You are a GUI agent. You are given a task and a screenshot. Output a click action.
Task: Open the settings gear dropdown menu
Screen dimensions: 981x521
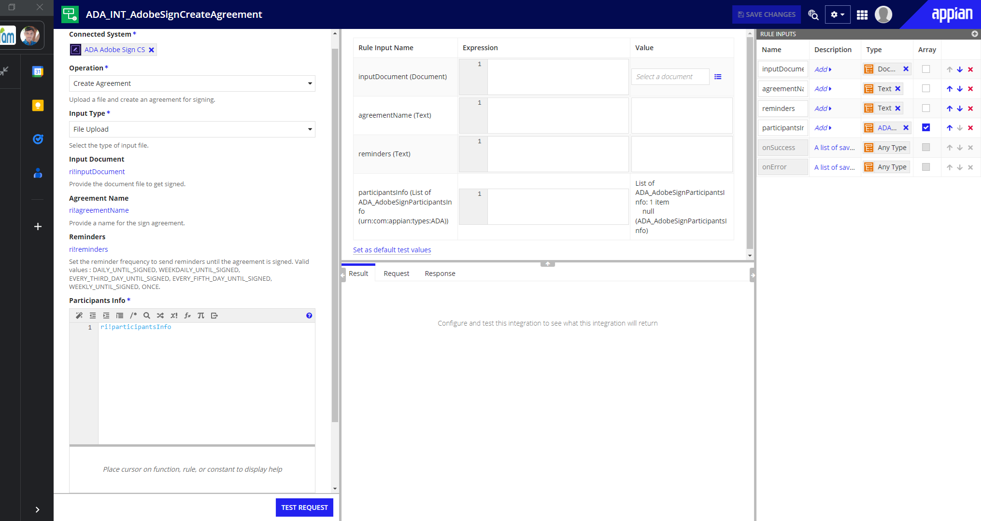coord(838,15)
